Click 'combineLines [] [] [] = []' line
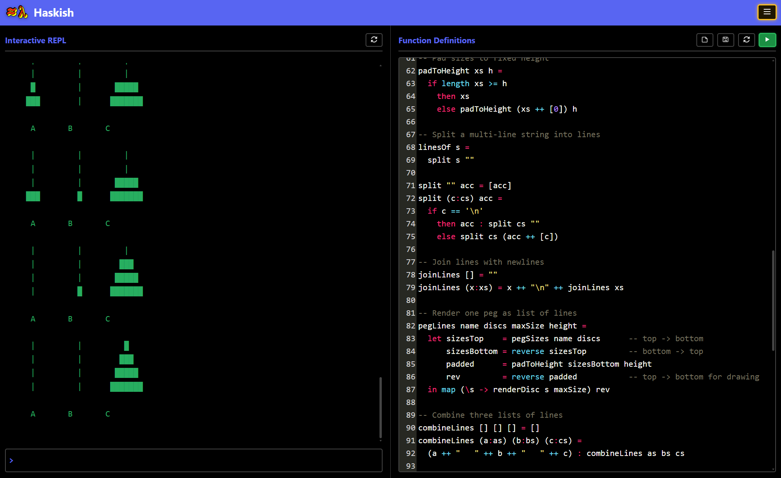This screenshot has height=478, width=781. (x=479, y=428)
